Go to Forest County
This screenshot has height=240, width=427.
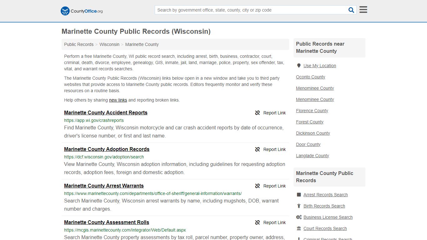pyautogui.click(x=310, y=122)
